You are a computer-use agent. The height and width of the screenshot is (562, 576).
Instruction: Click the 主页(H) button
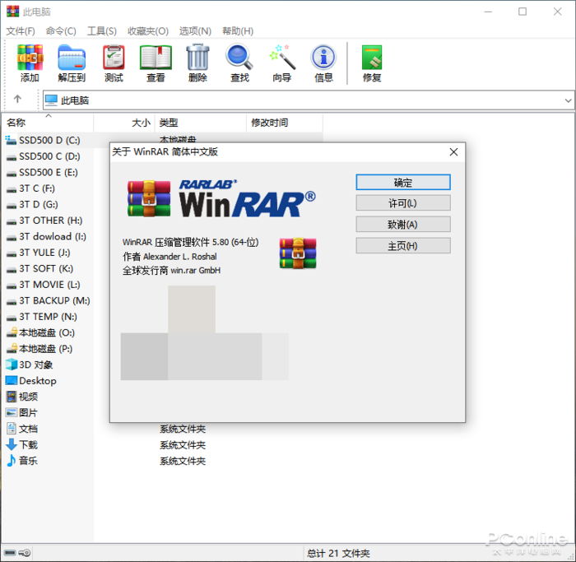click(x=403, y=246)
